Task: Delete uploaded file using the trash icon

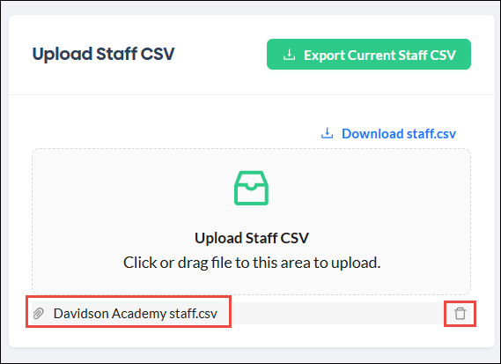Action: pos(460,314)
